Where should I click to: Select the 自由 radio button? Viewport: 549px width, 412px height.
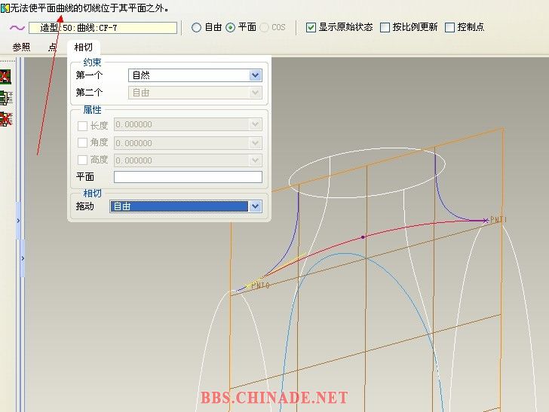point(197,28)
